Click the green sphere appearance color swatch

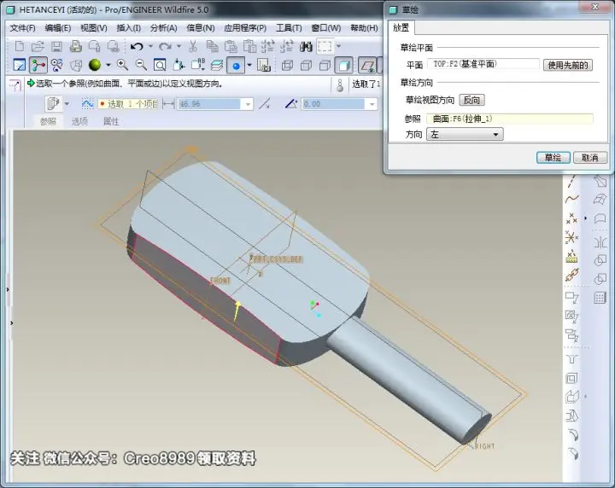pyautogui.click(x=95, y=65)
